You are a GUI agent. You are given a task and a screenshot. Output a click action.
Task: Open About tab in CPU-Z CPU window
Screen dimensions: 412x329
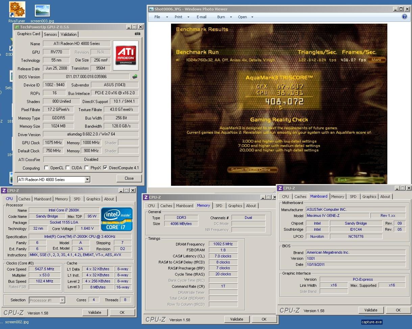[109, 199]
